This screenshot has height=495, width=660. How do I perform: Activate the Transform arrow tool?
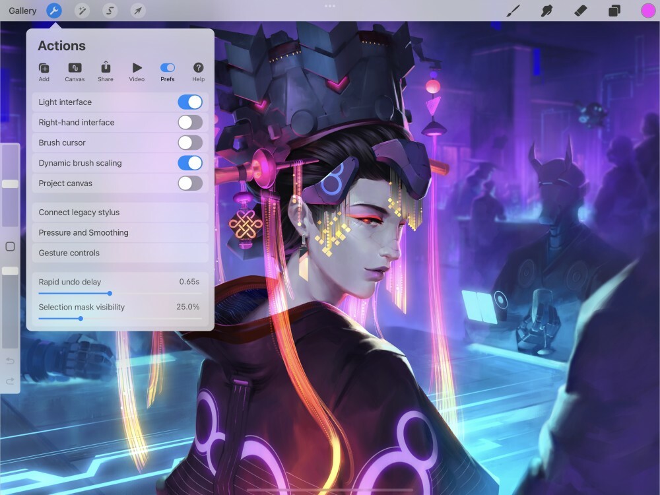point(138,11)
